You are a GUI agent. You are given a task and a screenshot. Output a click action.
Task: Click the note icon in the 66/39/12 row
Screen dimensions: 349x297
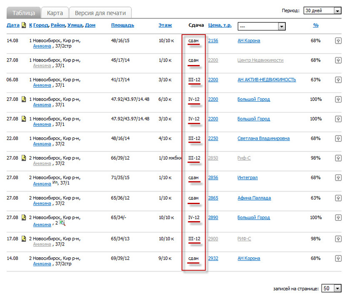point(24,158)
